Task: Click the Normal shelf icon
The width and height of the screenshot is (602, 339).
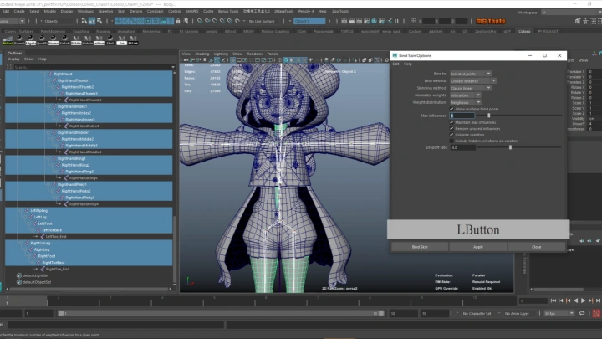Action: coord(53,39)
